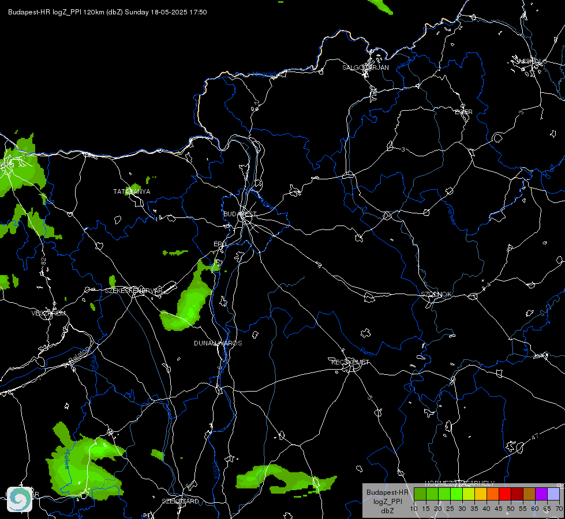Viewport: 565px width, 519px height.
Task: Select the 25-30 dBZ bright green swatch
Action: pyautogui.click(x=456, y=494)
